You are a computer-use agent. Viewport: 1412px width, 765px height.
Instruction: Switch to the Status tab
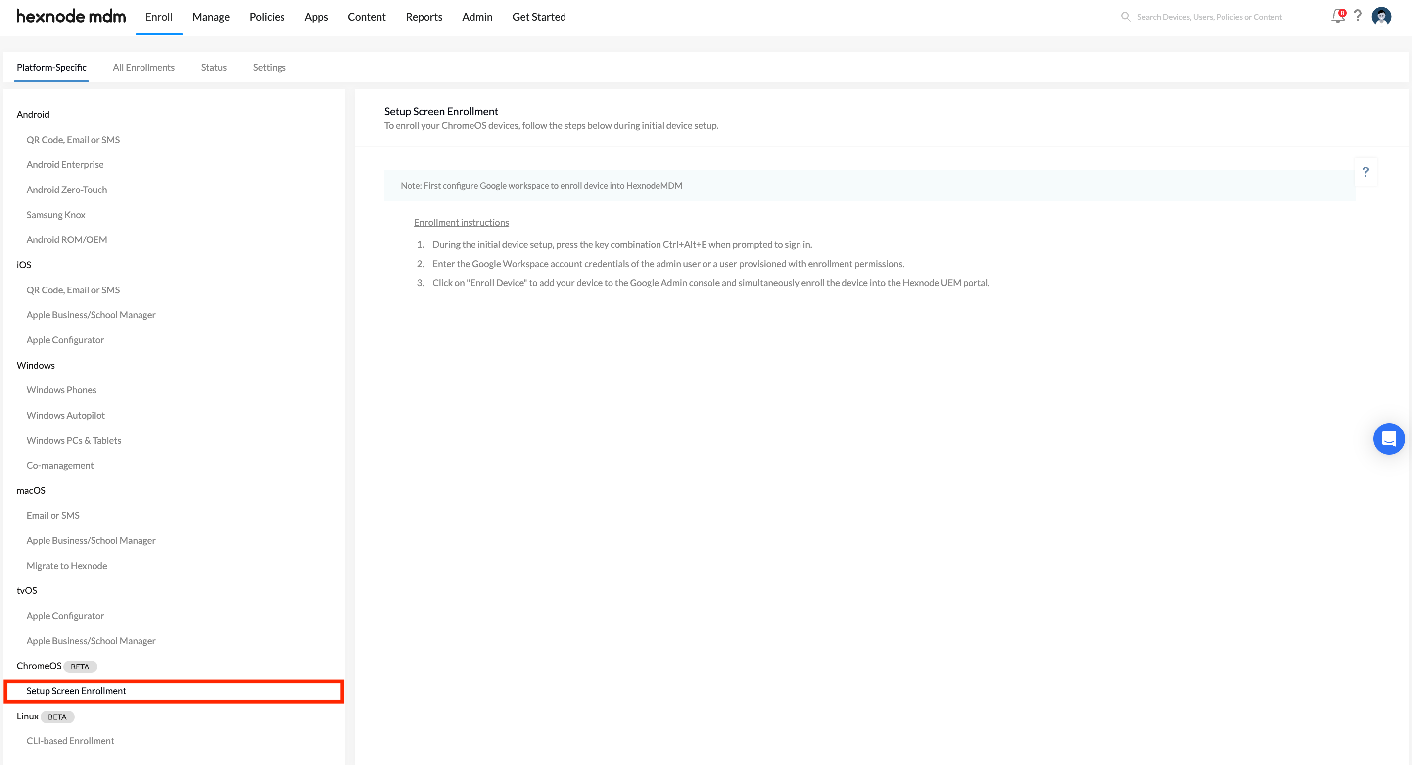point(214,67)
